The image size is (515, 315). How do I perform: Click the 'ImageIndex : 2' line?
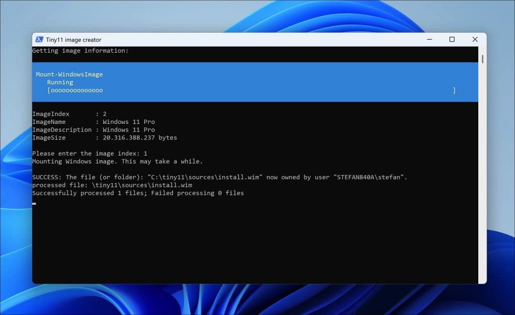point(69,114)
